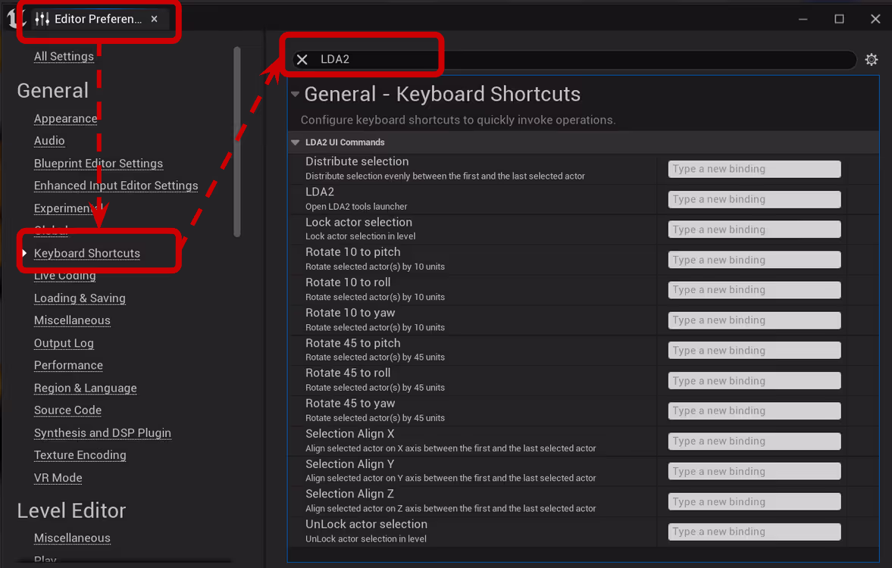Set binding for LDA2 launcher
This screenshot has height=568, width=892.
(x=754, y=199)
